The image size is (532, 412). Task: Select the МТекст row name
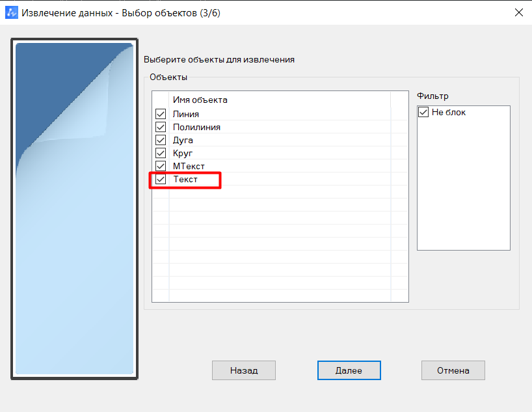click(x=189, y=166)
